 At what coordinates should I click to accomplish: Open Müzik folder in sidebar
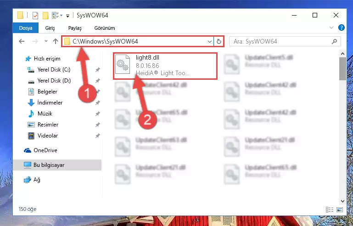coord(45,114)
